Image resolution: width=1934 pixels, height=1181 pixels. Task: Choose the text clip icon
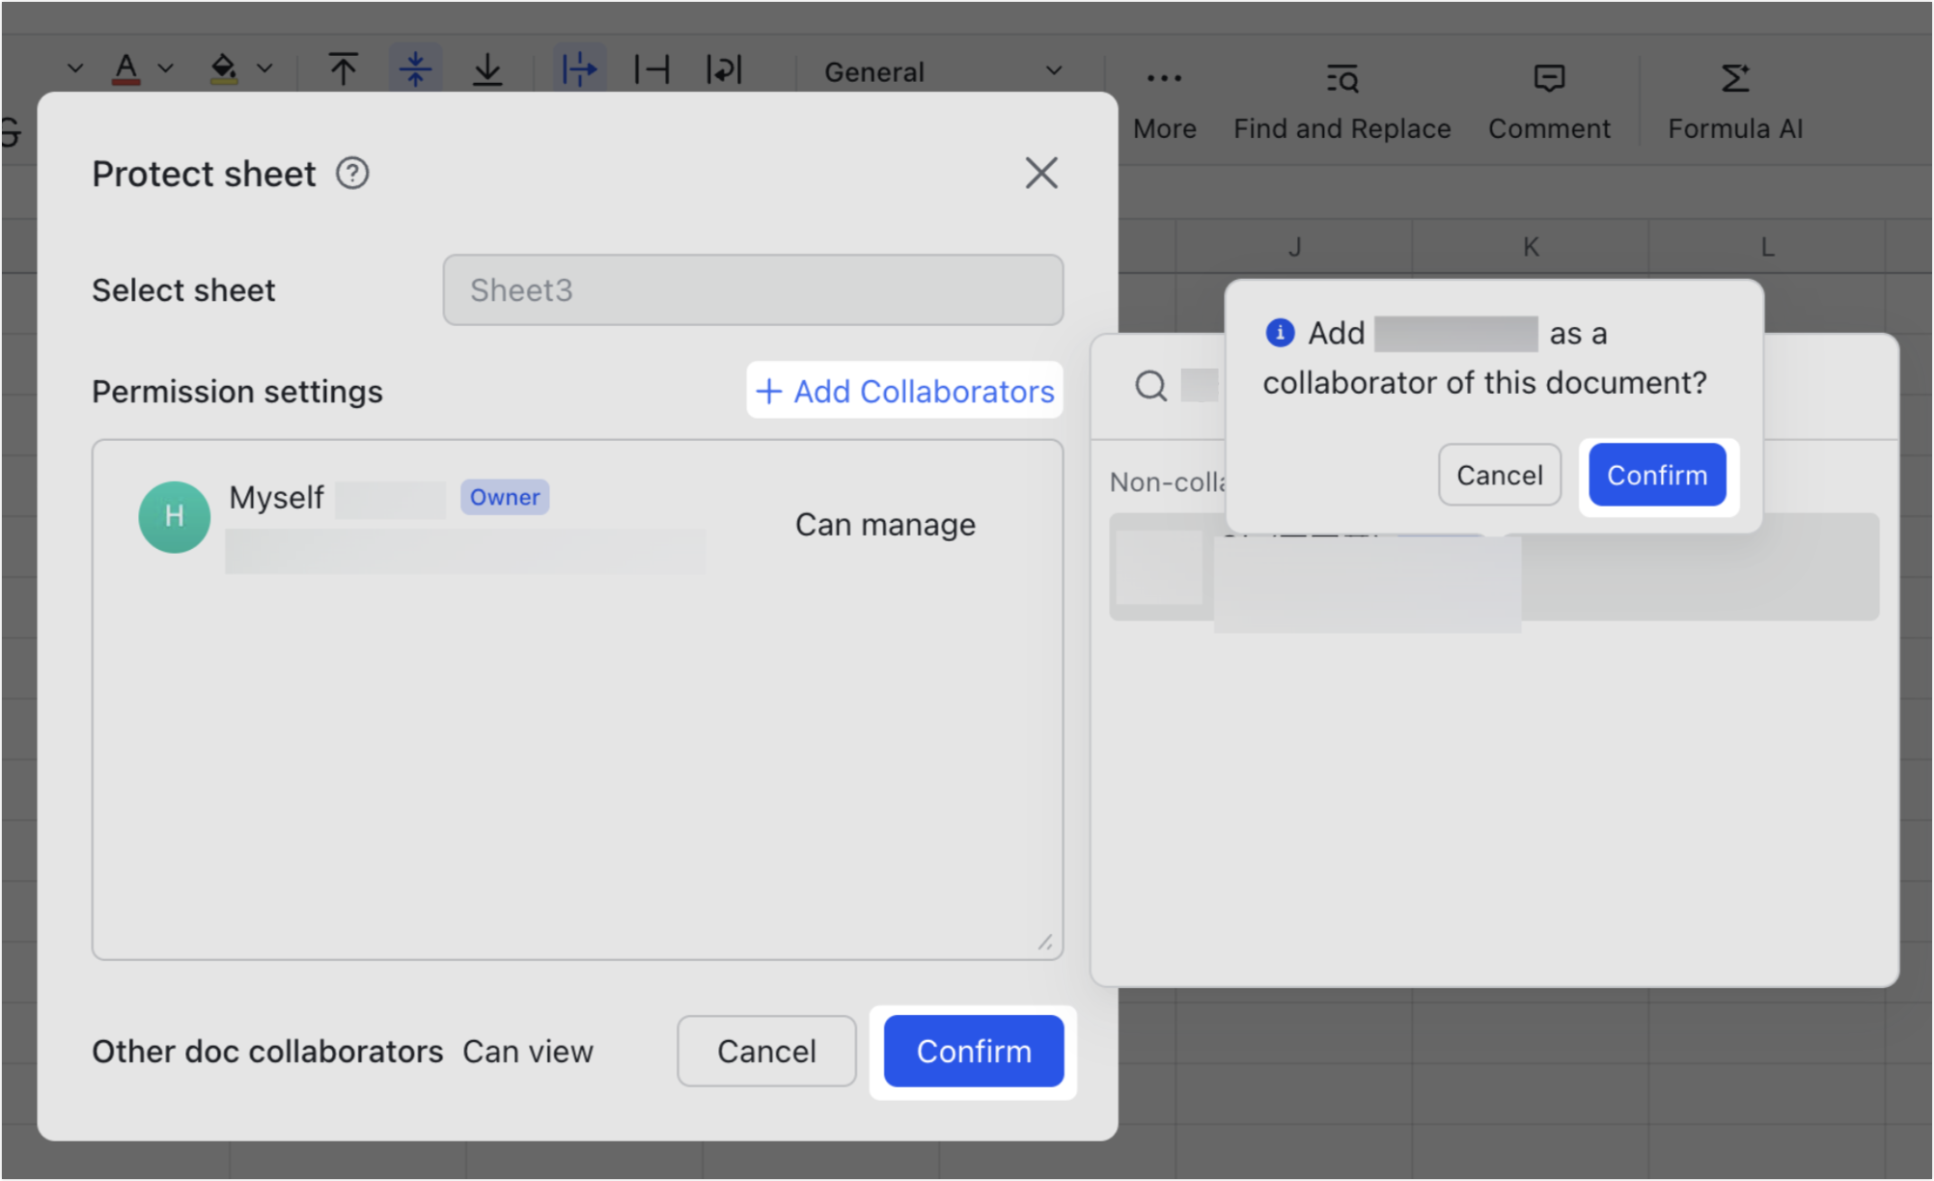pos(651,69)
